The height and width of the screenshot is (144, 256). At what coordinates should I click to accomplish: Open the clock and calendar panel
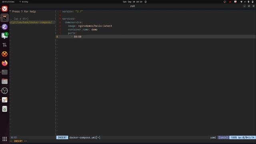click(132, 2)
